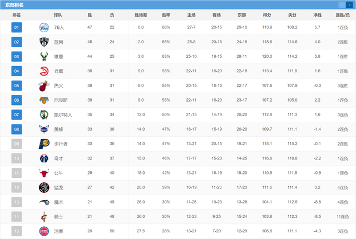Open the 黄蜂 team link

pos(58,130)
